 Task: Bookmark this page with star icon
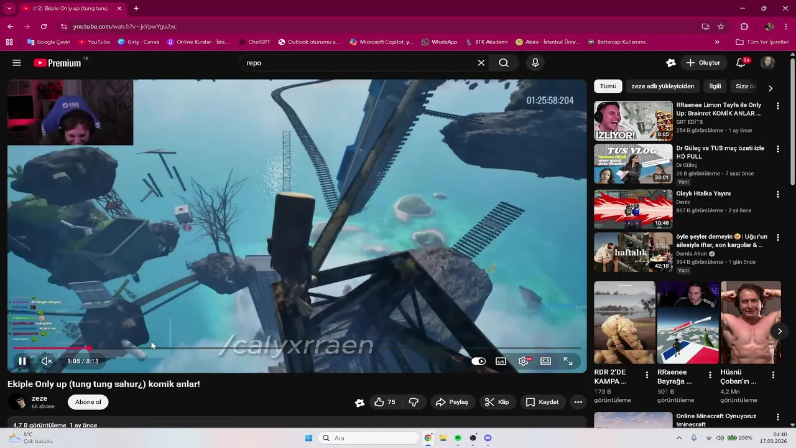[721, 26]
